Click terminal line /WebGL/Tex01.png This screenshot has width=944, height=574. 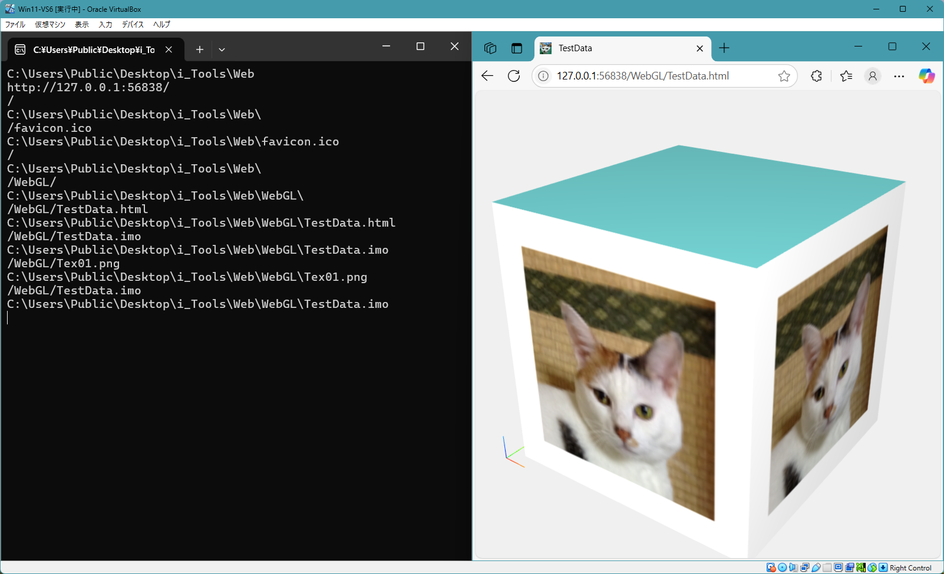pos(64,263)
